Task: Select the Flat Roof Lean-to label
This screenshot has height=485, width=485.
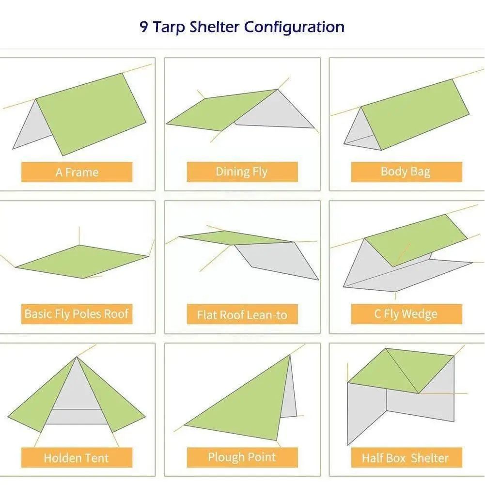Action: (x=242, y=315)
